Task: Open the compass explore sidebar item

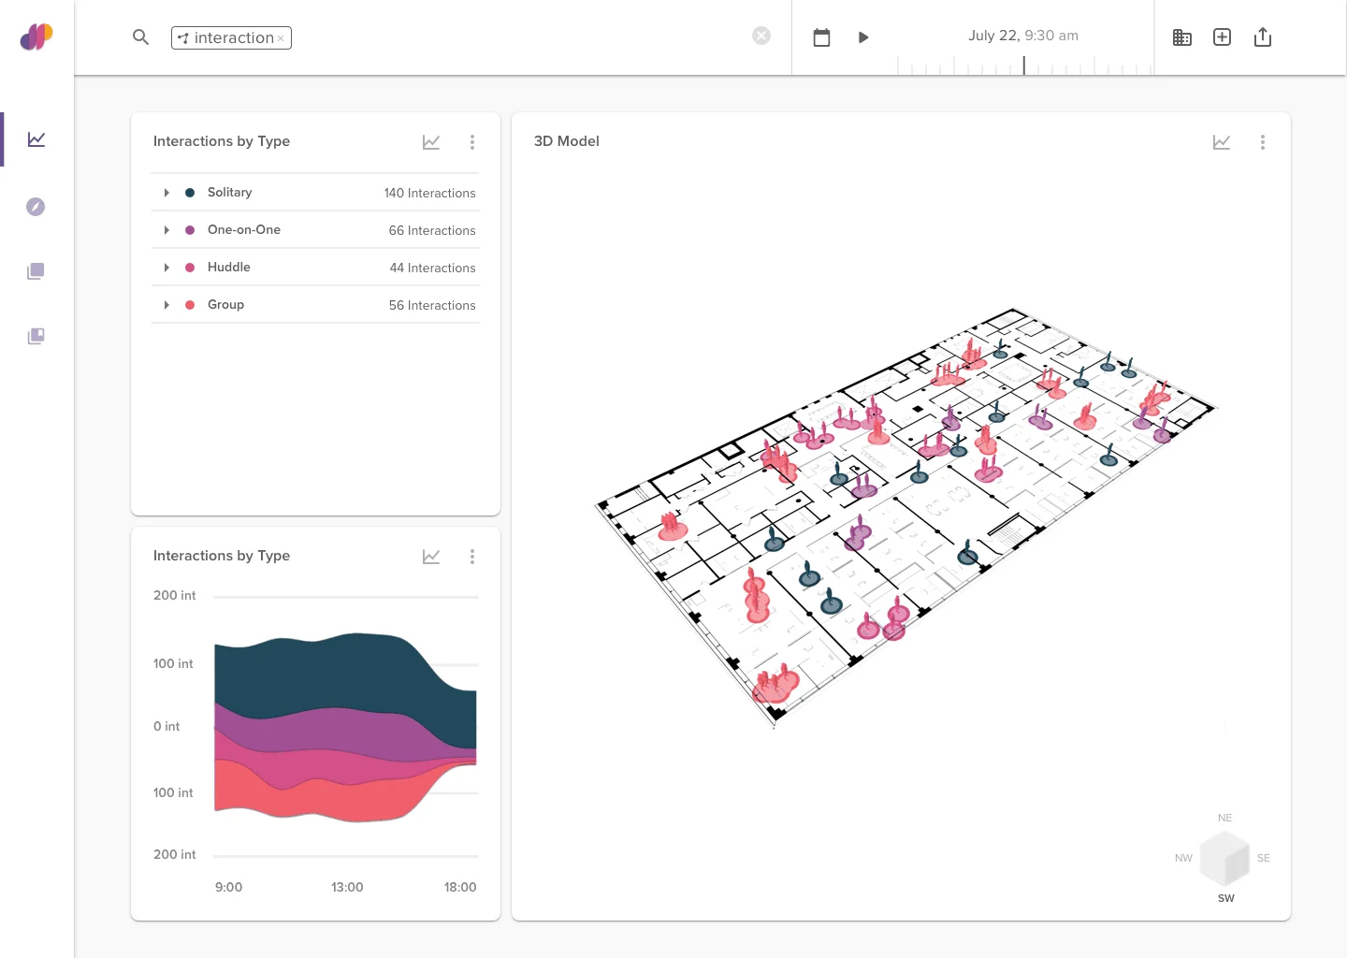Action: (x=36, y=207)
